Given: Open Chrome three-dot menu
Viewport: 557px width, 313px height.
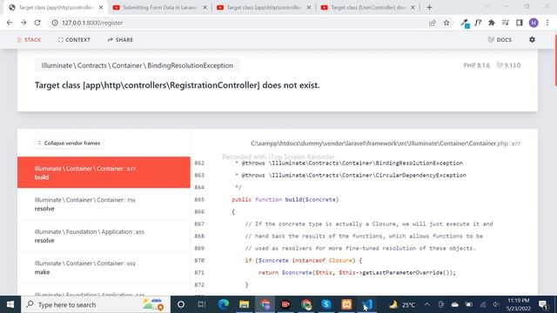Looking at the screenshot, I should (x=547, y=23).
